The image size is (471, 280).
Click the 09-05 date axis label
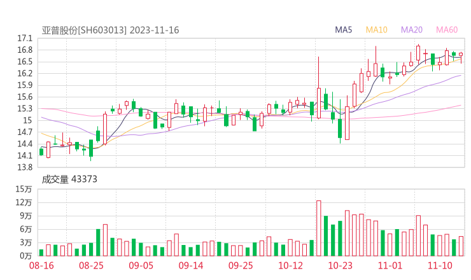(x=141, y=265)
